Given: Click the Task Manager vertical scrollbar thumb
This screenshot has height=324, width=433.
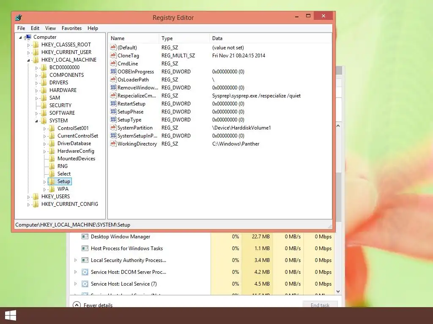Looking at the screenshot, I should coord(339,197).
